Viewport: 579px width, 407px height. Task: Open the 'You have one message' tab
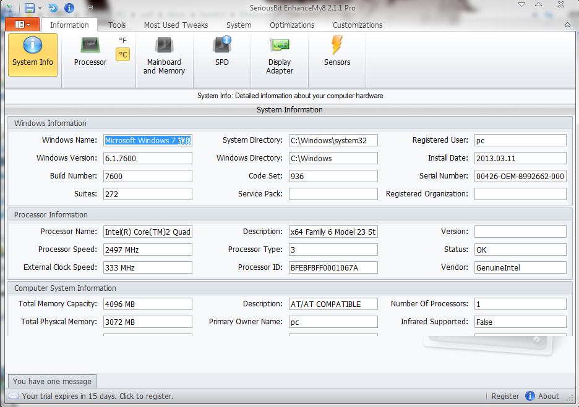pyautogui.click(x=52, y=381)
